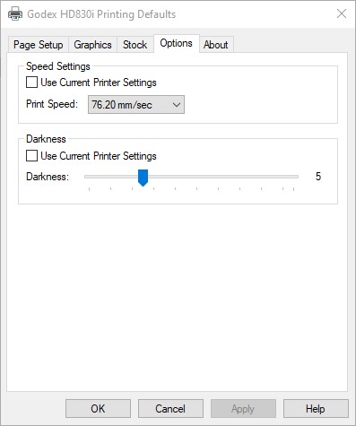Image resolution: width=356 pixels, height=426 pixels.
Task: Click the Cancel button
Action: [x=170, y=408]
